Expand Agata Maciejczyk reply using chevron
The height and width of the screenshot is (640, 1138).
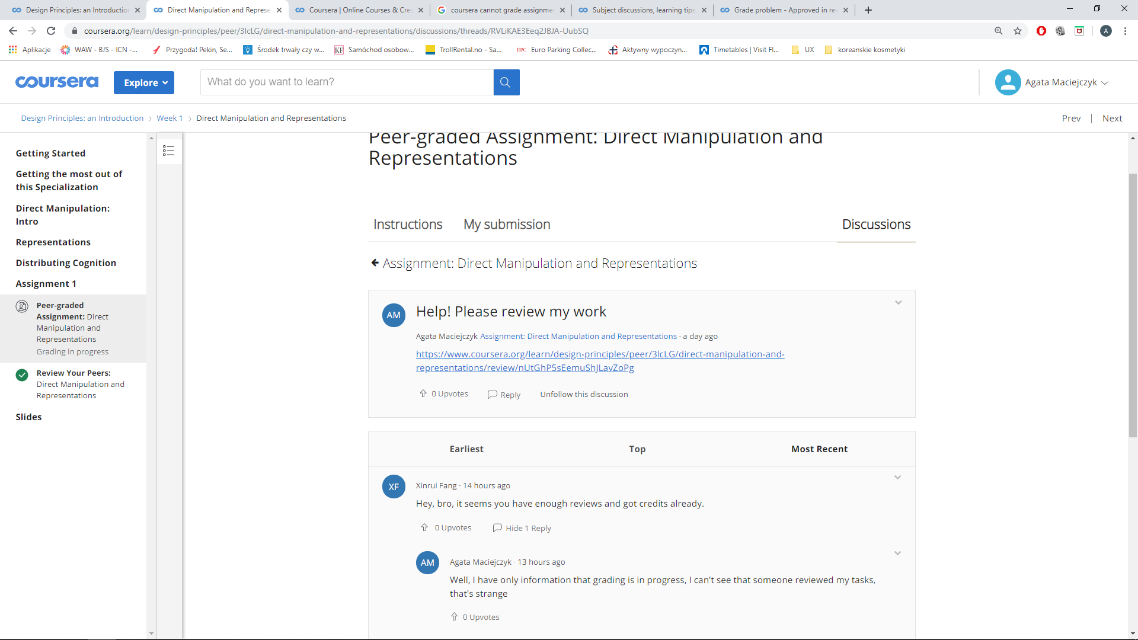pyautogui.click(x=897, y=552)
